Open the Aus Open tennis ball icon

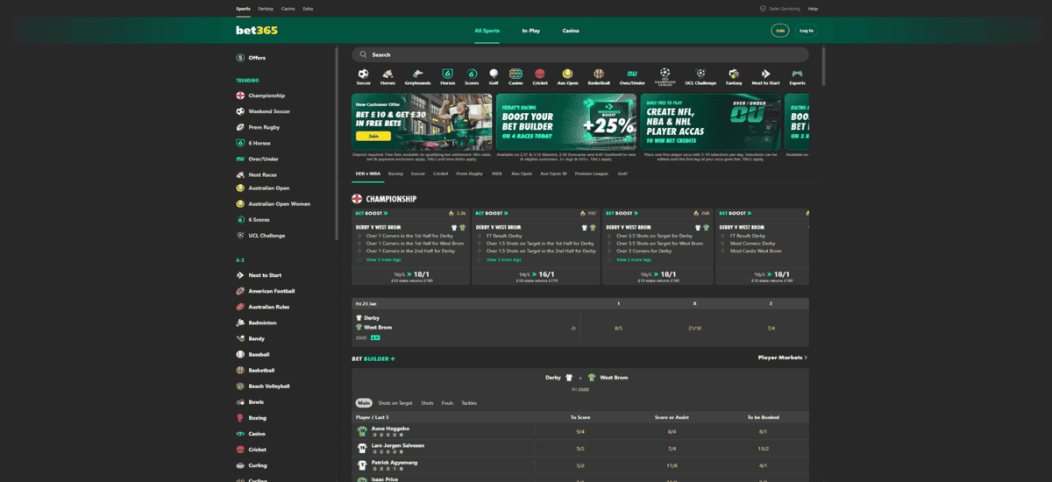pyautogui.click(x=568, y=77)
